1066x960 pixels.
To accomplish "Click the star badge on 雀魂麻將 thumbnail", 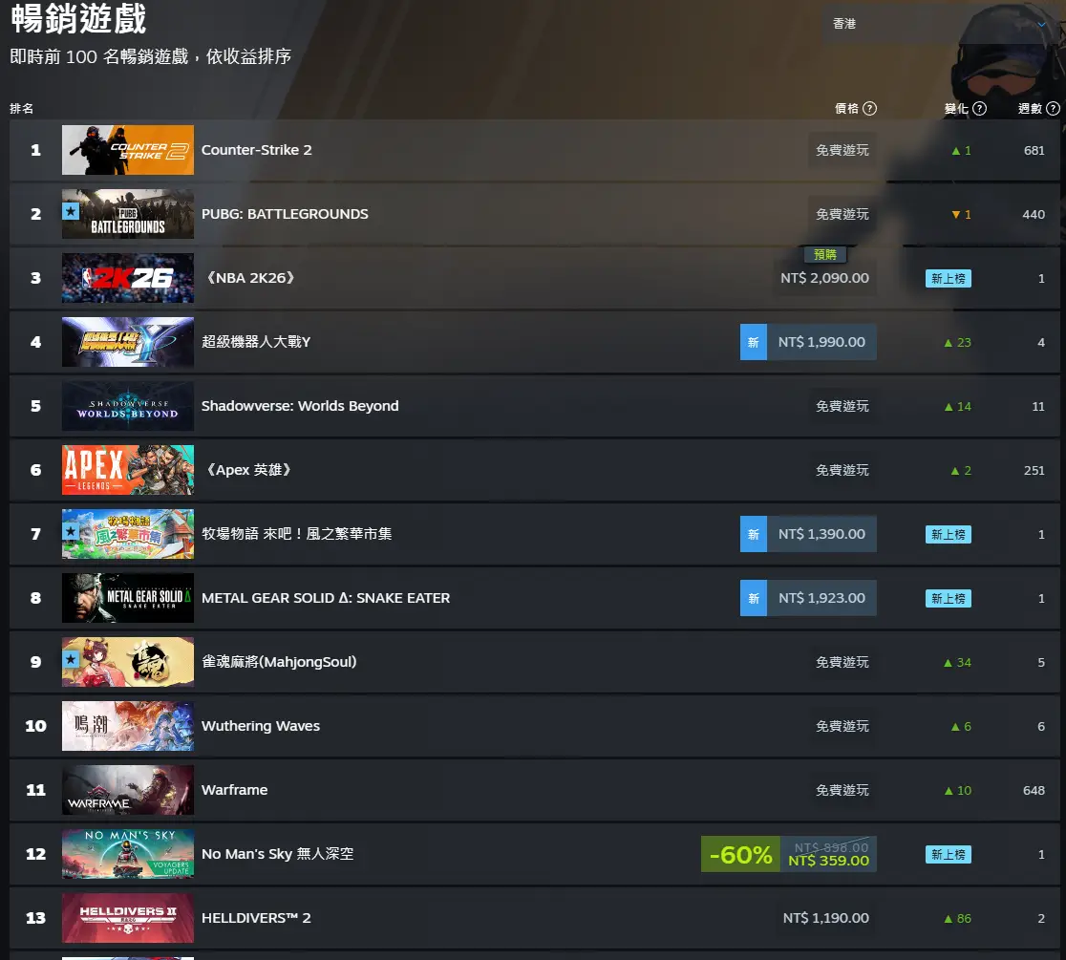I will (71, 659).
